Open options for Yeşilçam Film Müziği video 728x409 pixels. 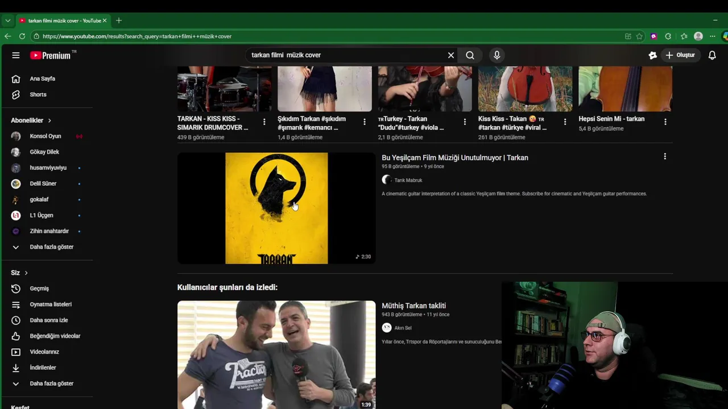click(665, 156)
